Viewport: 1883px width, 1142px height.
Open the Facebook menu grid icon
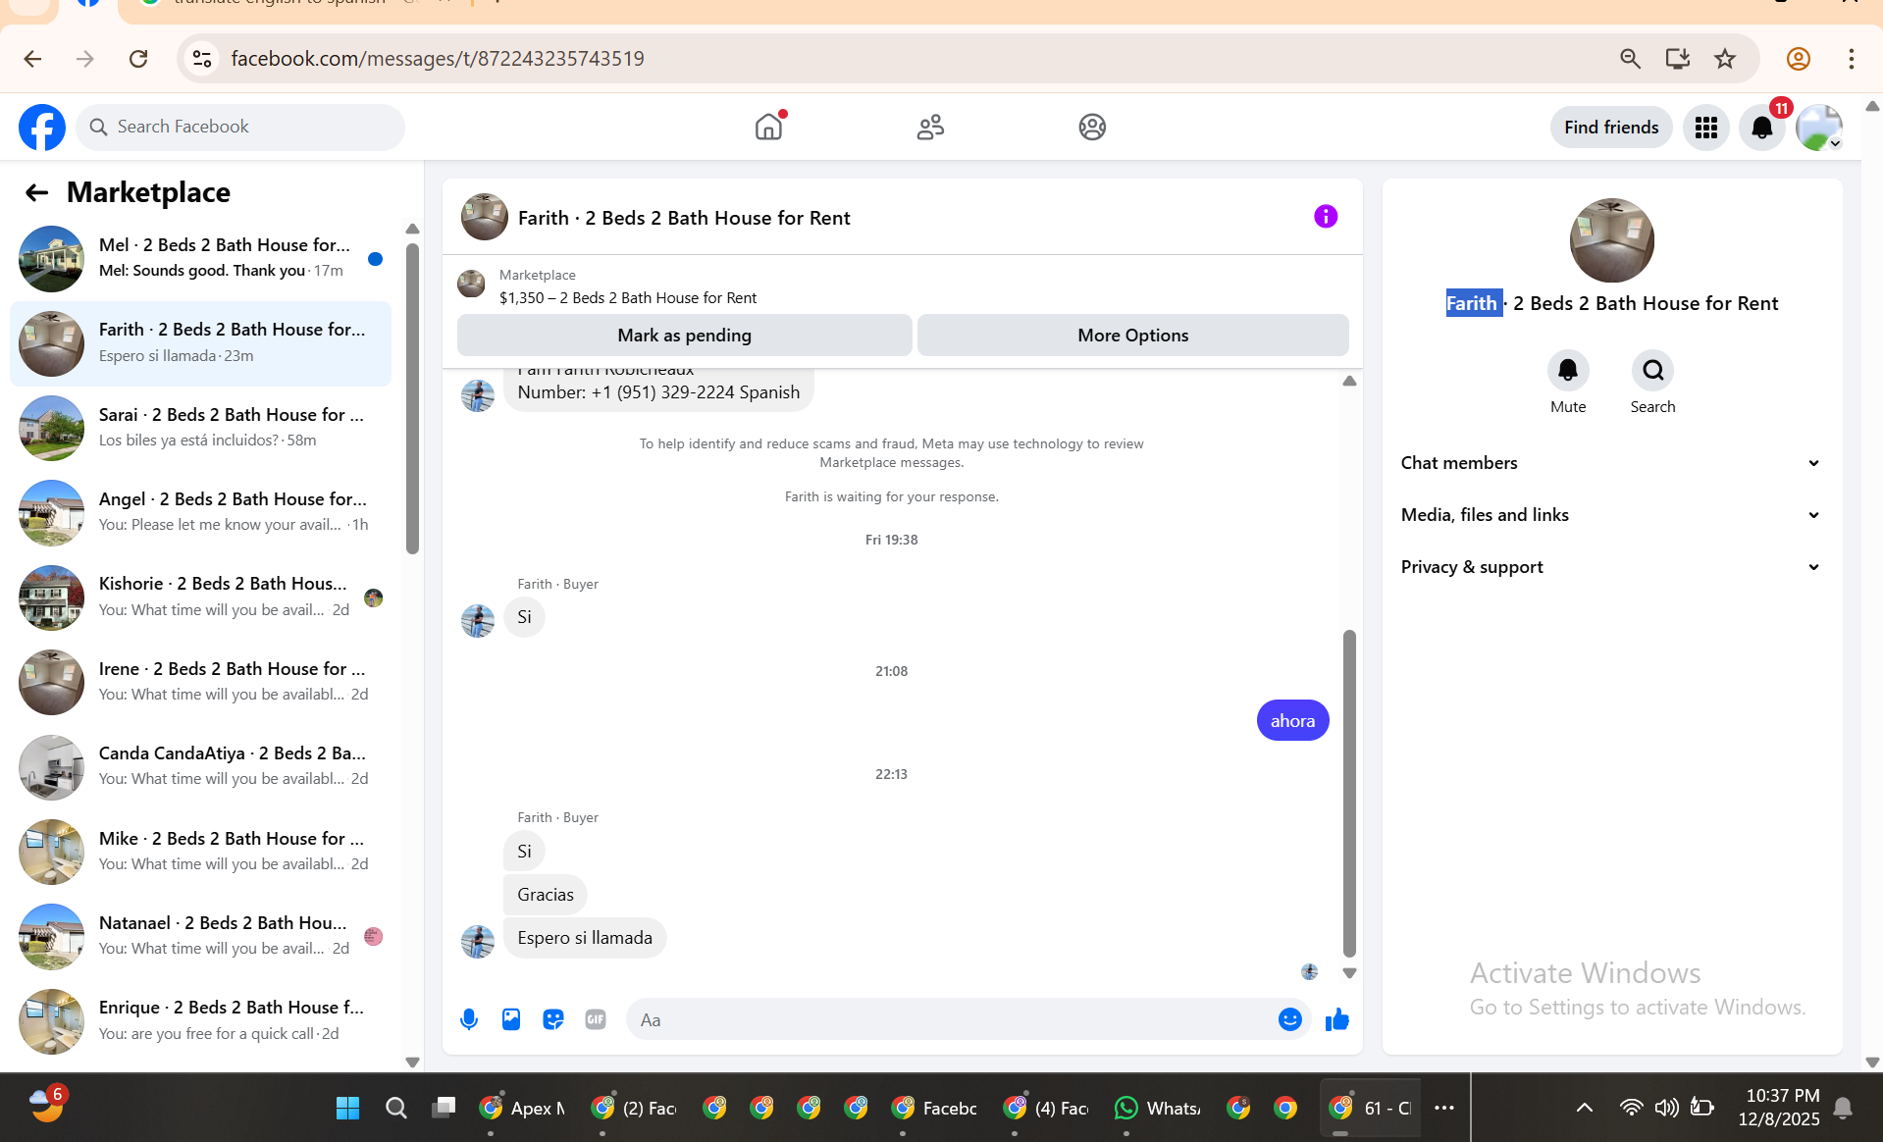1706,128
